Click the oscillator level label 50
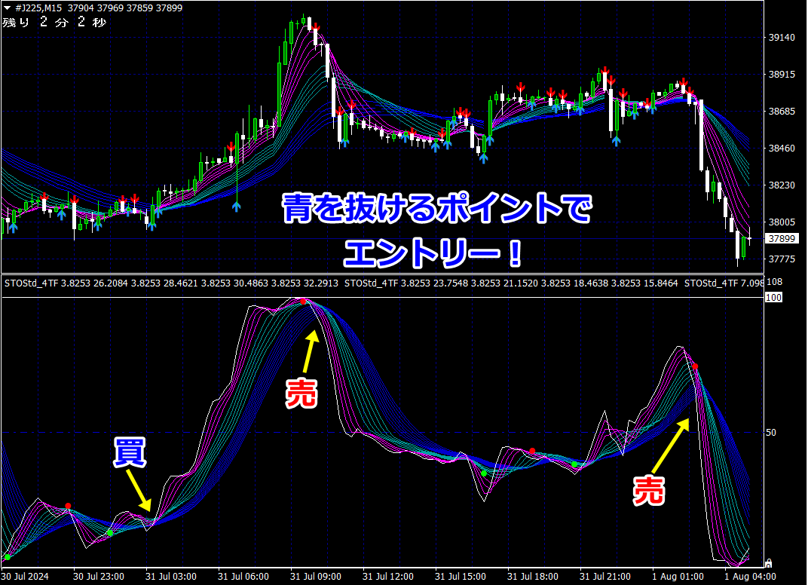Viewport: 808px width, 585px height. pyautogui.click(x=771, y=433)
